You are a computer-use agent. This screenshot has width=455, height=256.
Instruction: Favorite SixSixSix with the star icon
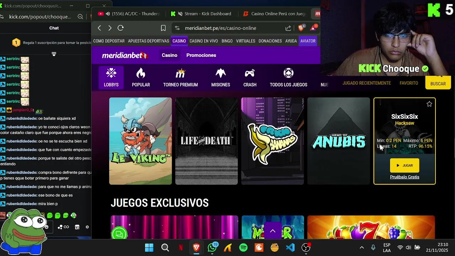429,104
